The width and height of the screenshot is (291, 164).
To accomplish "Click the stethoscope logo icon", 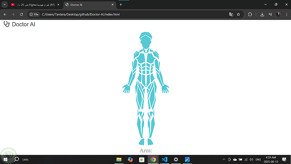I will [7, 24].
